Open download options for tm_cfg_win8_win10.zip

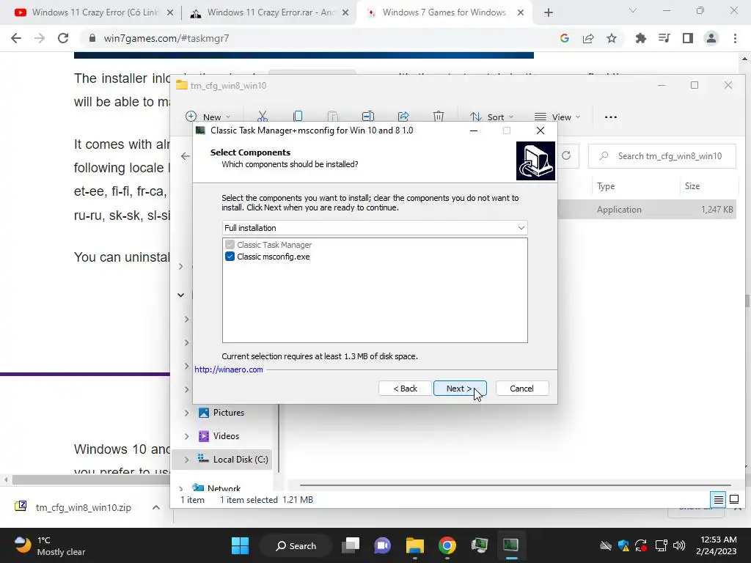(156, 507)
